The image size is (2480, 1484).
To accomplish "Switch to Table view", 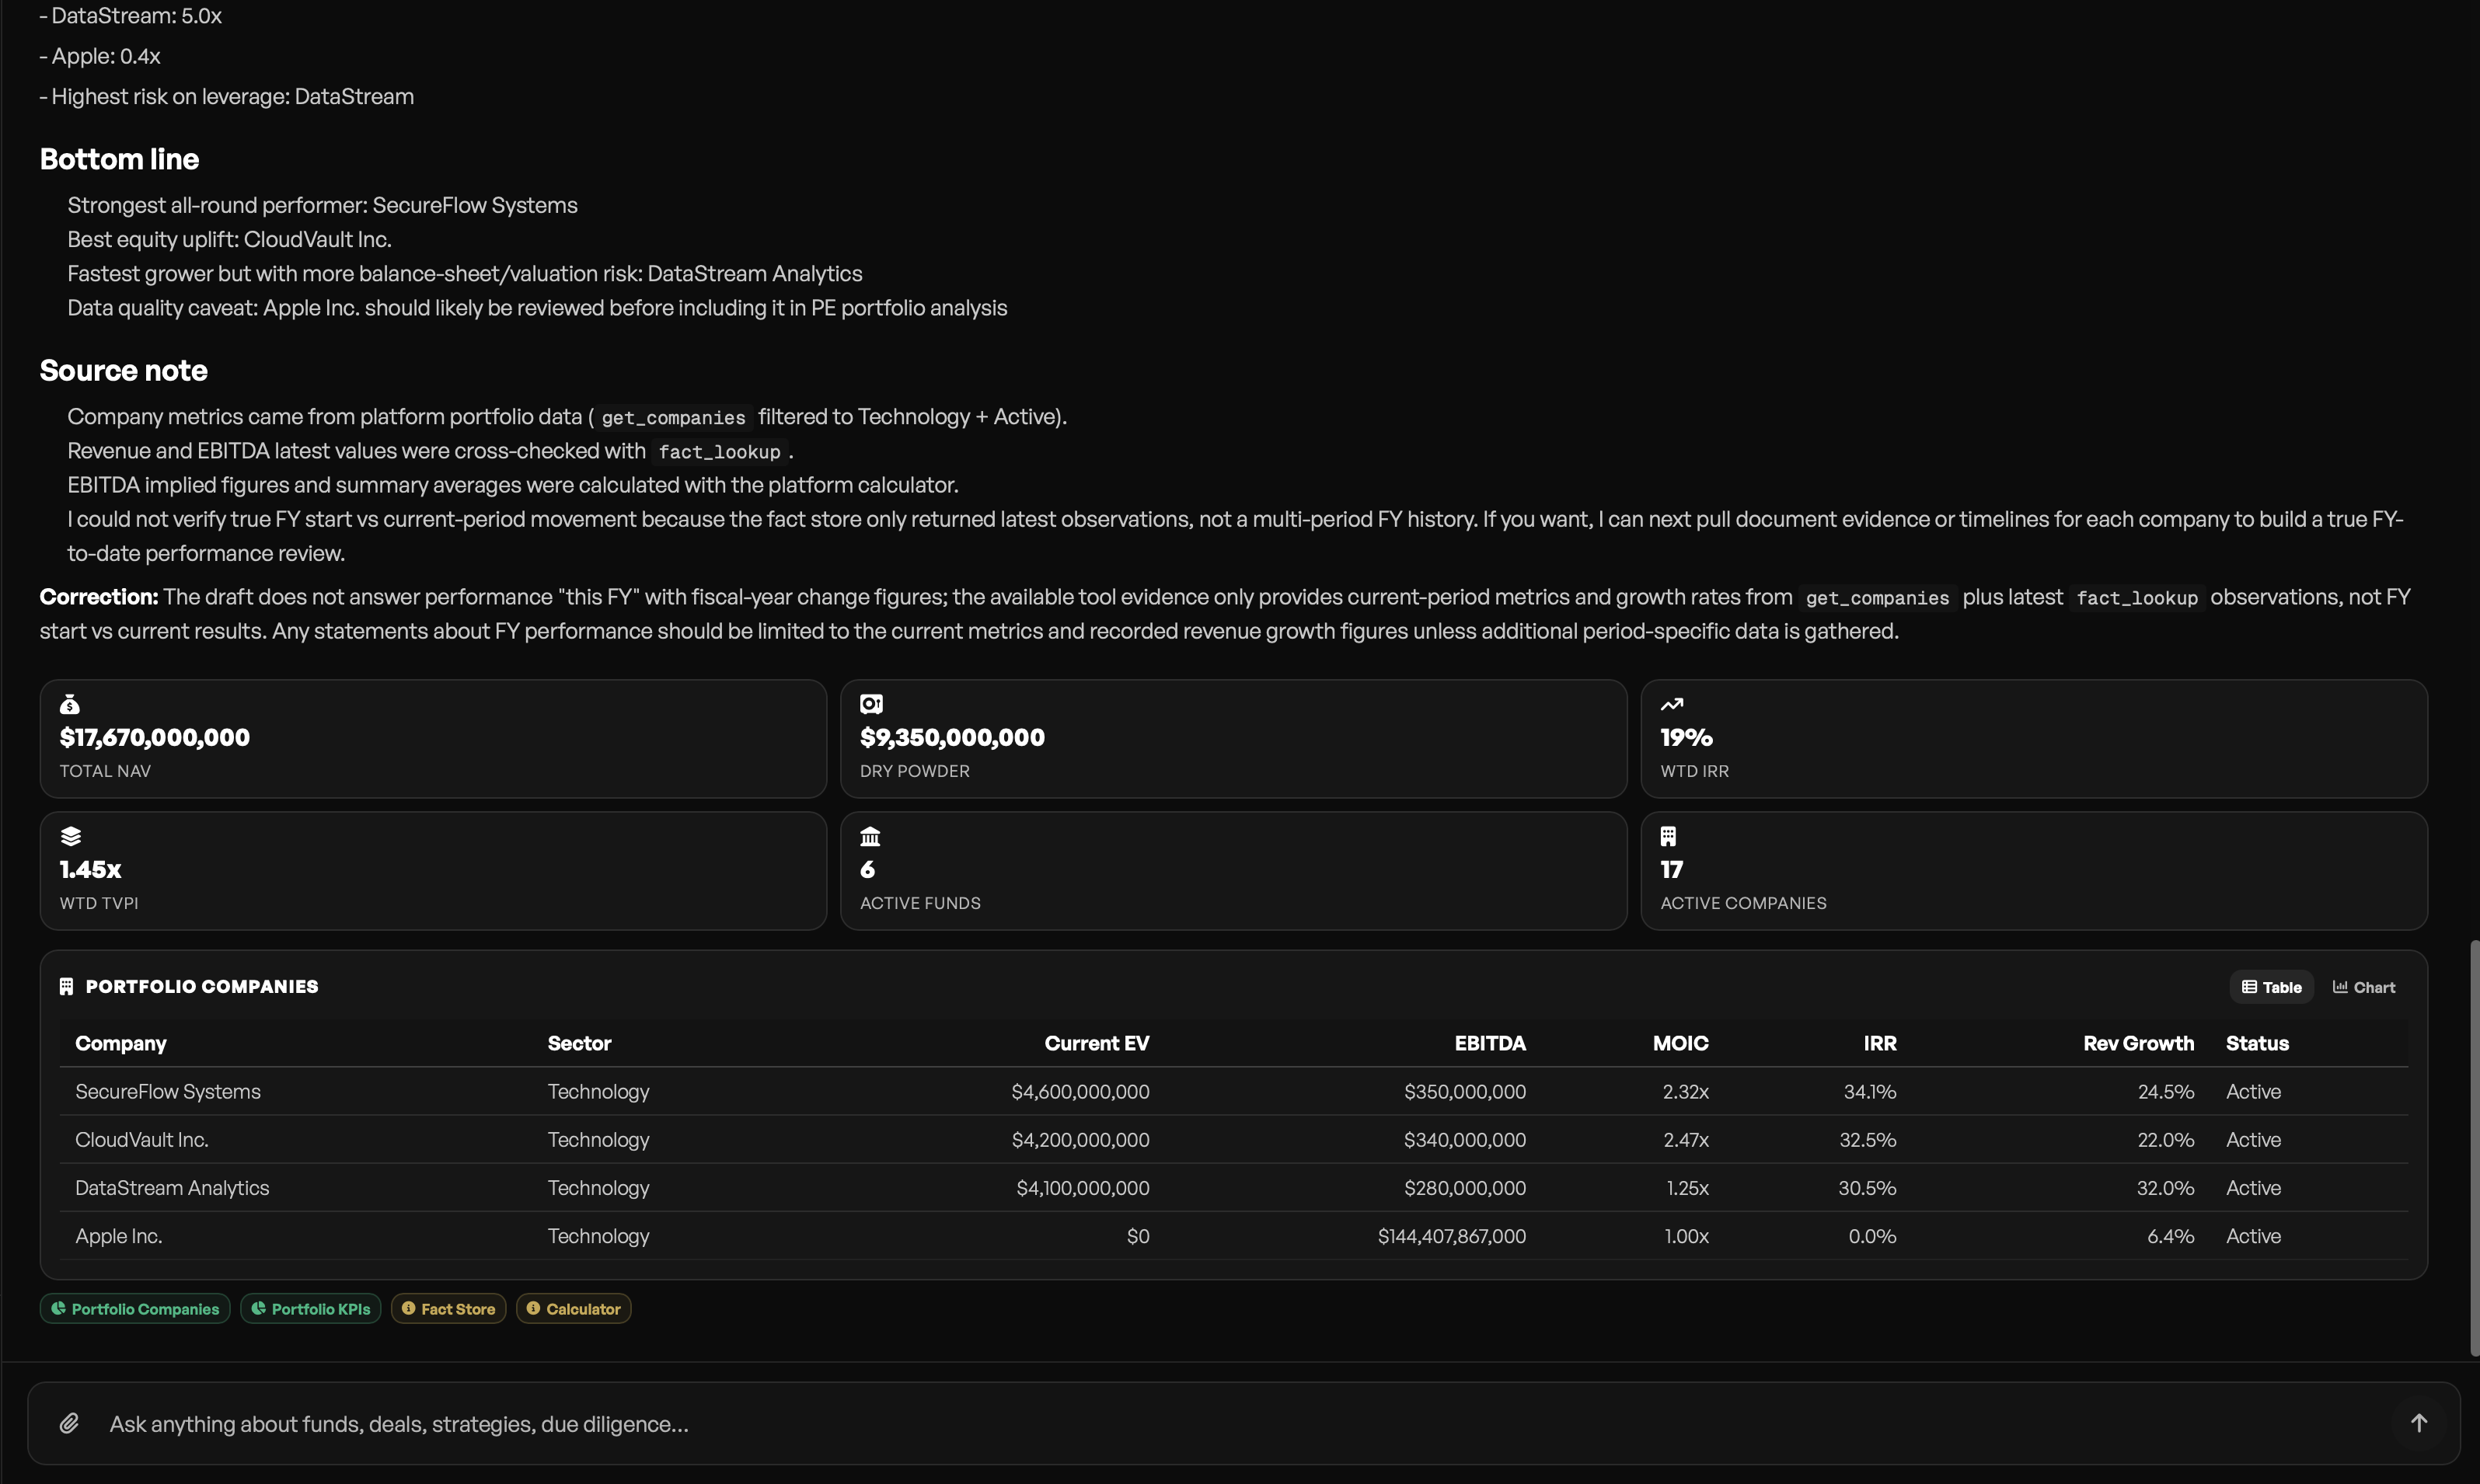I will pos(2271,987).
